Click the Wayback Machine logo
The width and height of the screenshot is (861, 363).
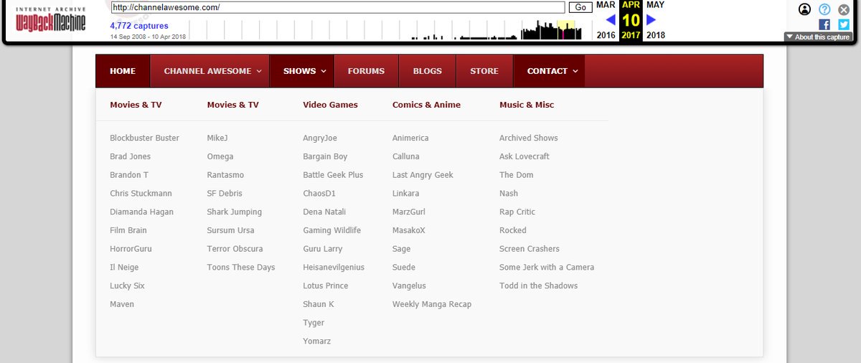[51, 19]
